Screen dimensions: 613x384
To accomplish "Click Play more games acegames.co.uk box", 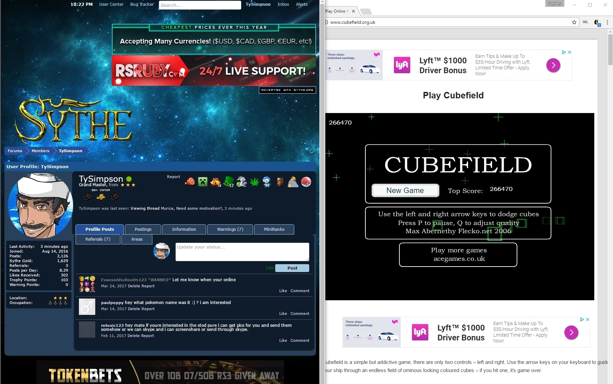I will click(x=458, y=254).
